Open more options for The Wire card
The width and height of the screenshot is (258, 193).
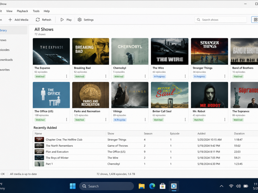[x=185, y=76]
